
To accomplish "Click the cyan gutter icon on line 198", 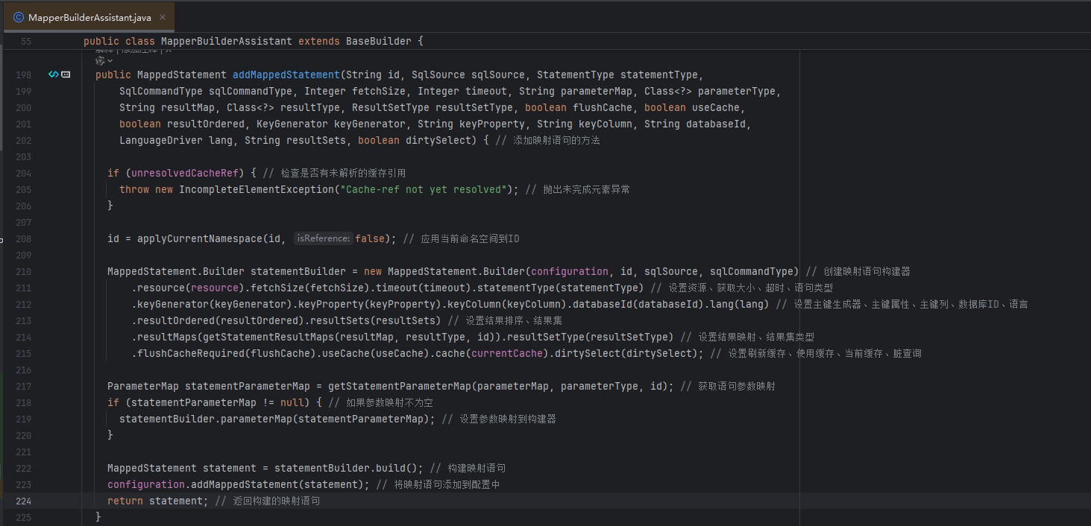I will [53, 75].
